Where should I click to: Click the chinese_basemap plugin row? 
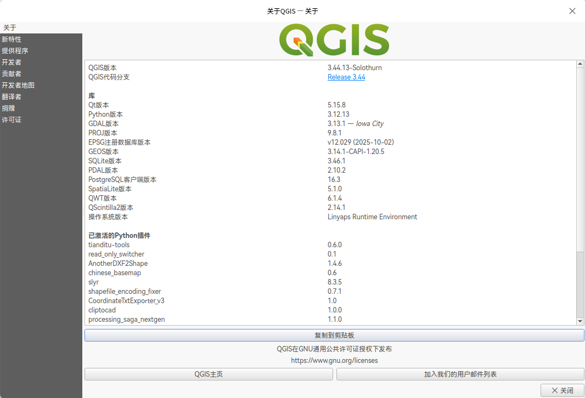(115, 273)
